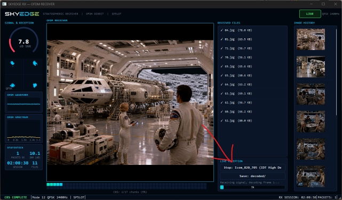The image size is (342, 200).
Task: Click the QPSK constellation diagram
Action: (x=23, y=74)
